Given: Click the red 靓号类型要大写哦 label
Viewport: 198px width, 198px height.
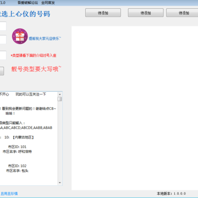Looking at the screenshot, I should pos(36,69).
